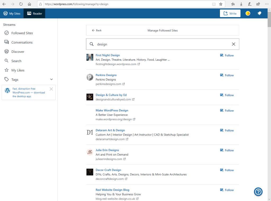271x201 pixels.
Task: Click the browser refresh icon
Action: point(21,4)
